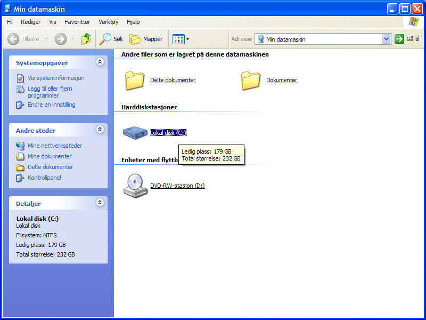Click the Harddiskstasjoner group heading
The image size is (426, 320).
[x=149, y=107]
